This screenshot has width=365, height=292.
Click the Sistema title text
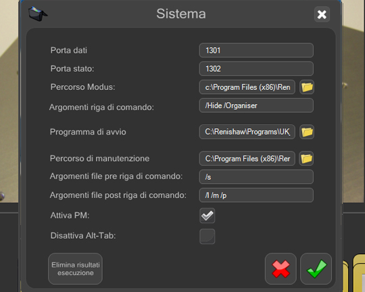181,14
